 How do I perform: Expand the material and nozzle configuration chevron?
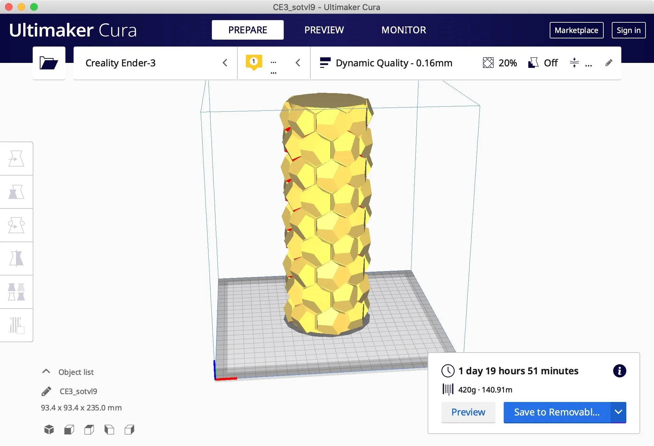[298, 63]
